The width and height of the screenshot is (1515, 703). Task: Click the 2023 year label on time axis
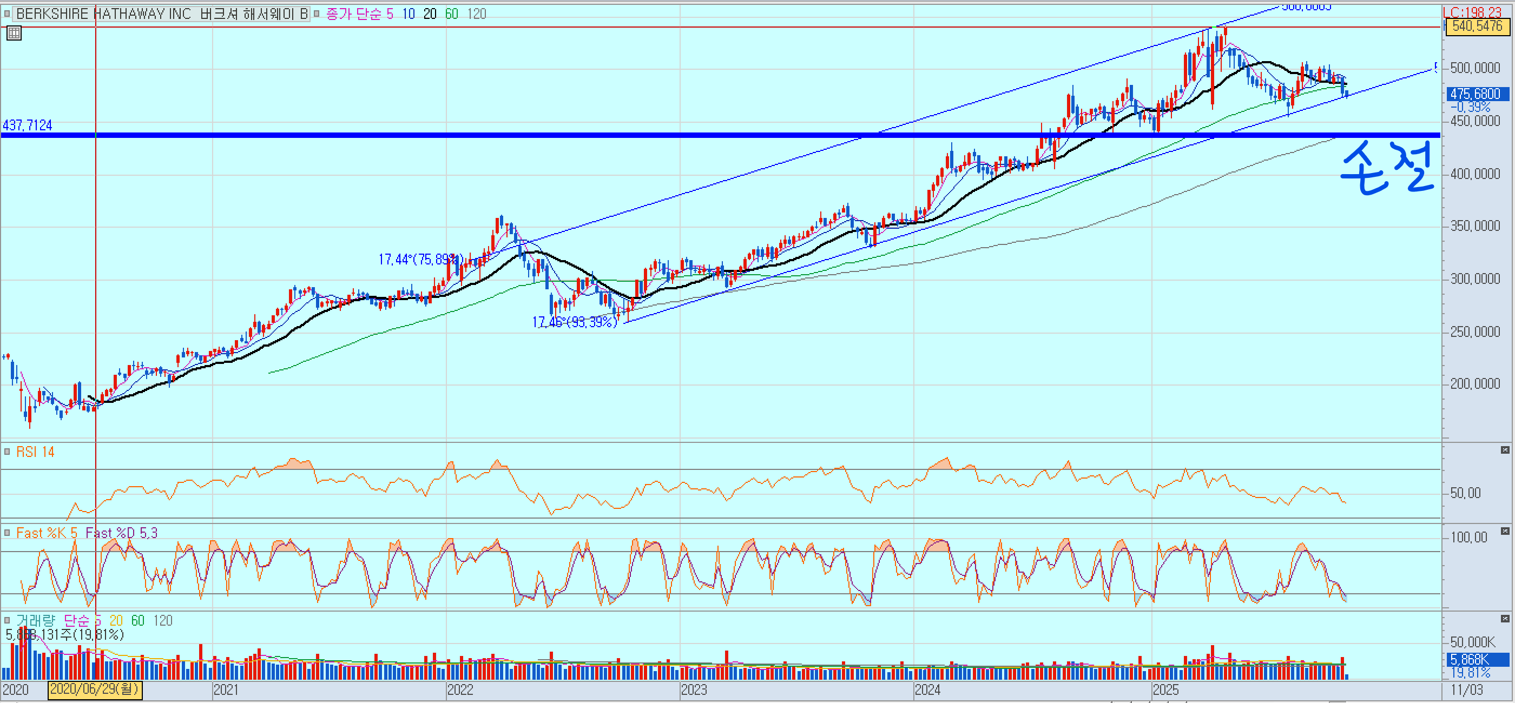click(694, 689)
